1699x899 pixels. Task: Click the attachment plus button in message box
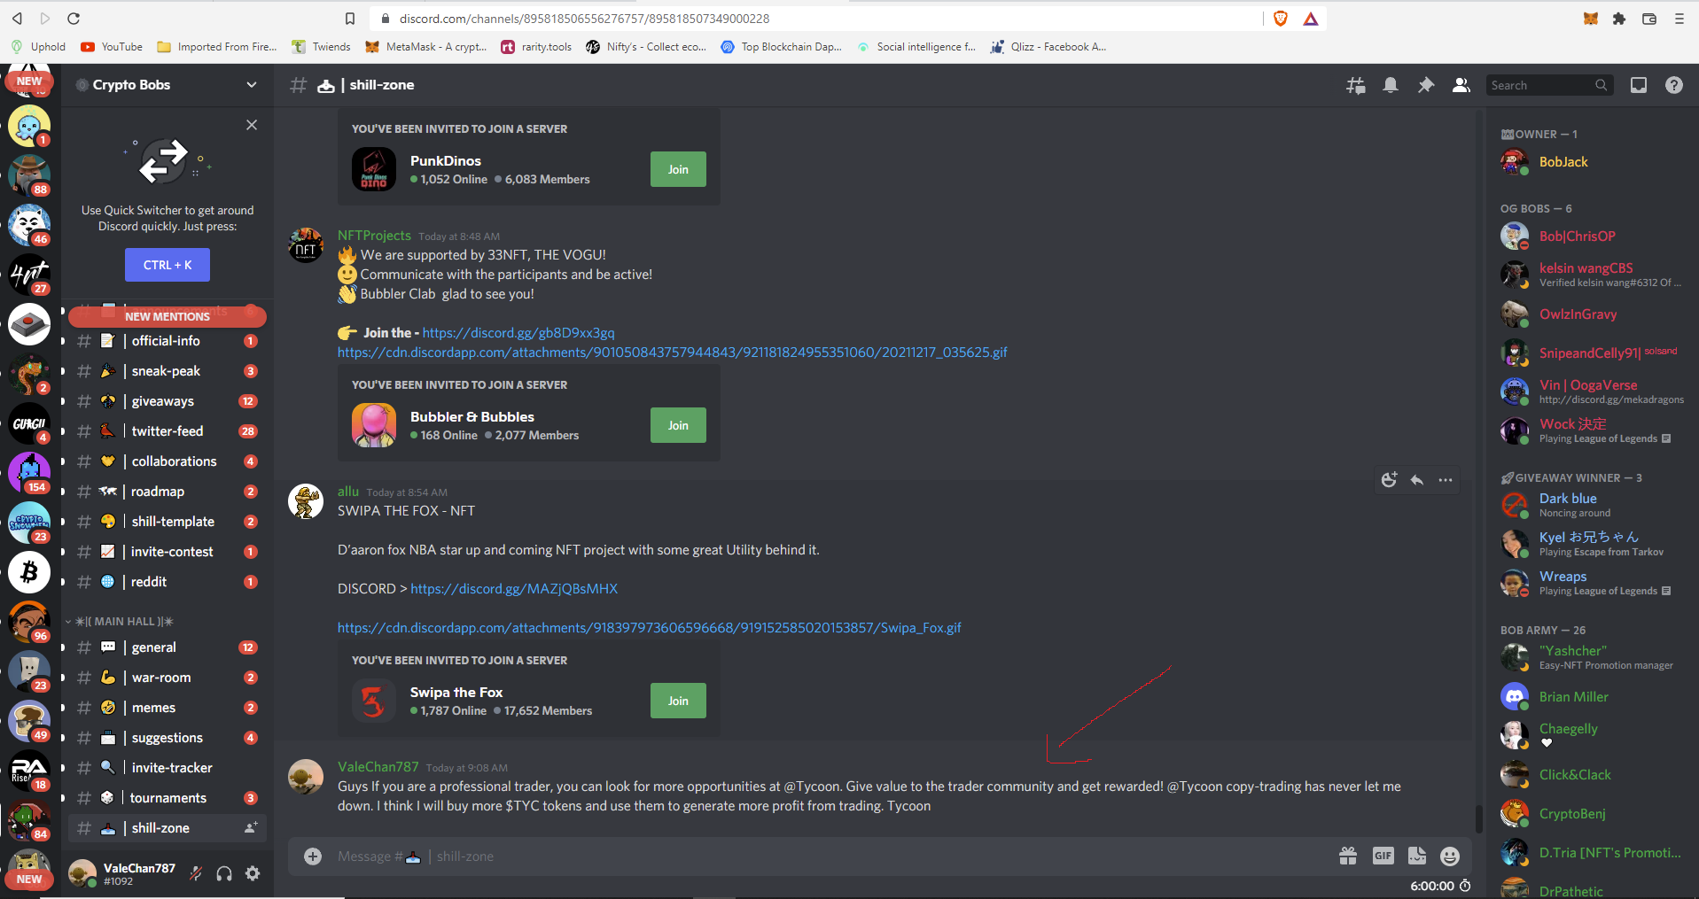pyautogui.click(x=313, y=856)
